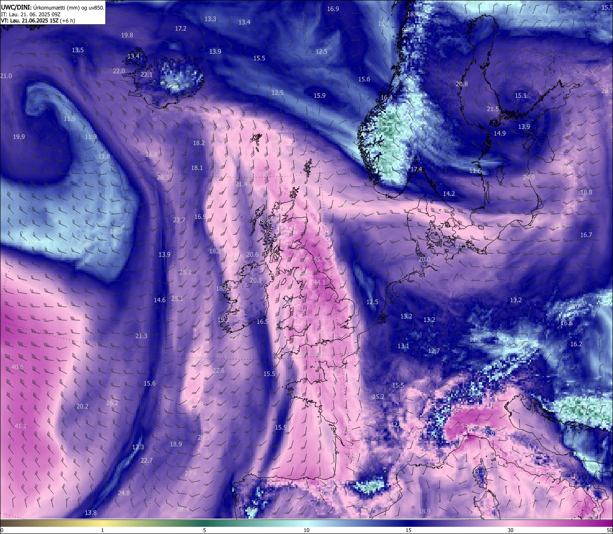Click the 41.1 value label

click(21, 426)
